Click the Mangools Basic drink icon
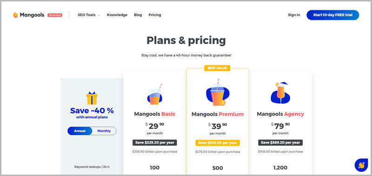The height and width of the screenshot is (176, 372). (155, 94)
